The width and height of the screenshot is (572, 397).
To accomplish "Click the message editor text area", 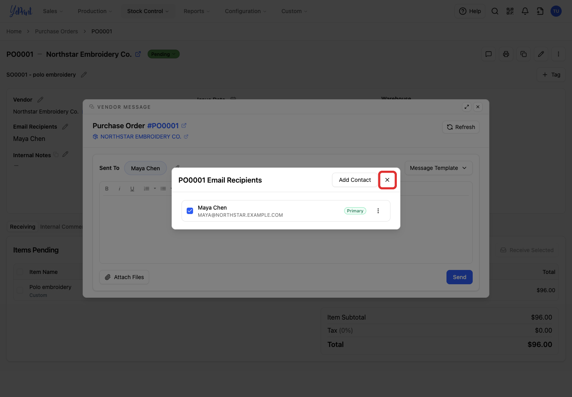I will pyautogui.click(x=286, y=229).
